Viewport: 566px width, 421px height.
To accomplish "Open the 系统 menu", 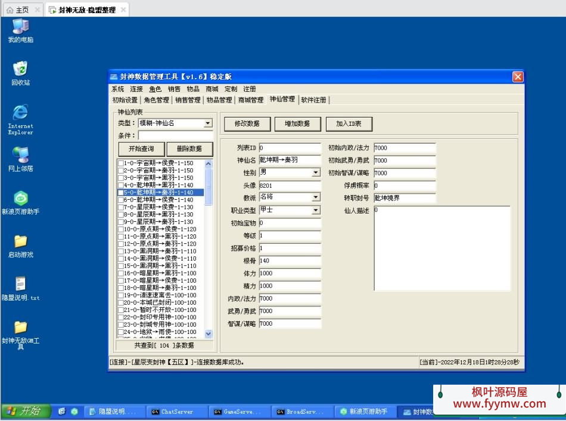I will [x=117, y=88].
